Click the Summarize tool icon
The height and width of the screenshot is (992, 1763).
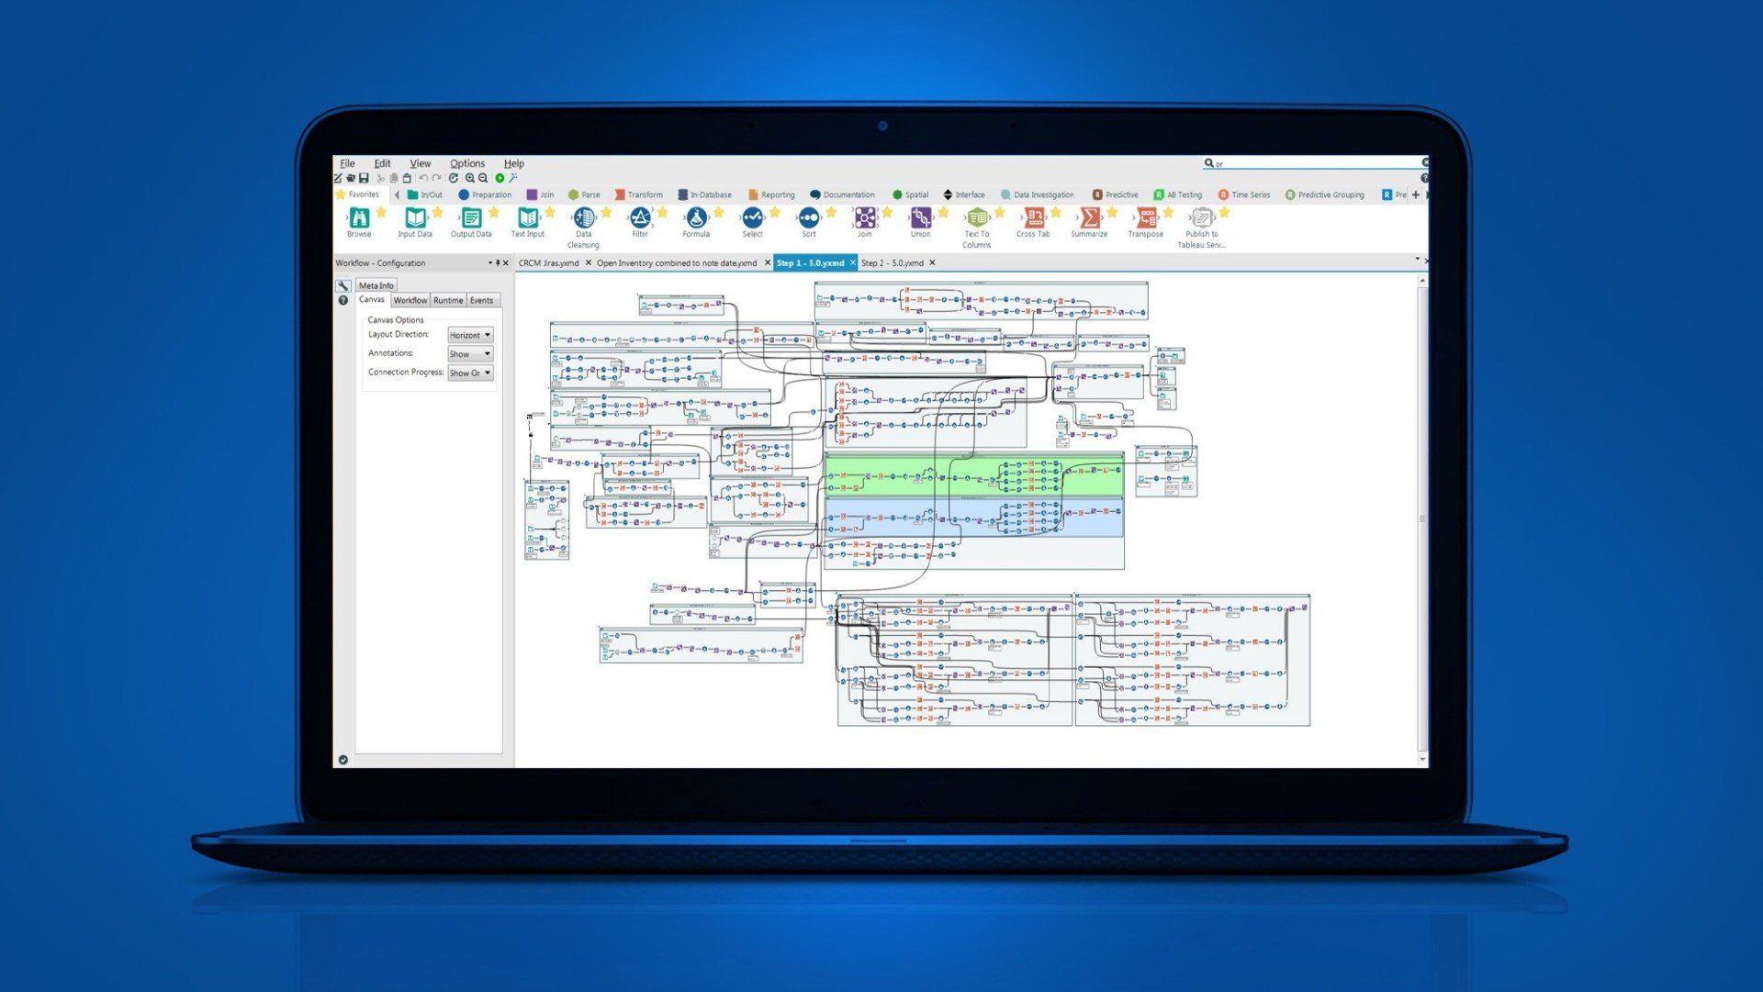click(x=1089, y=218)
